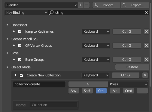Expand the Jump to Keyframes entry
Viewport: 152px width, 112px height.
point(14,31)
